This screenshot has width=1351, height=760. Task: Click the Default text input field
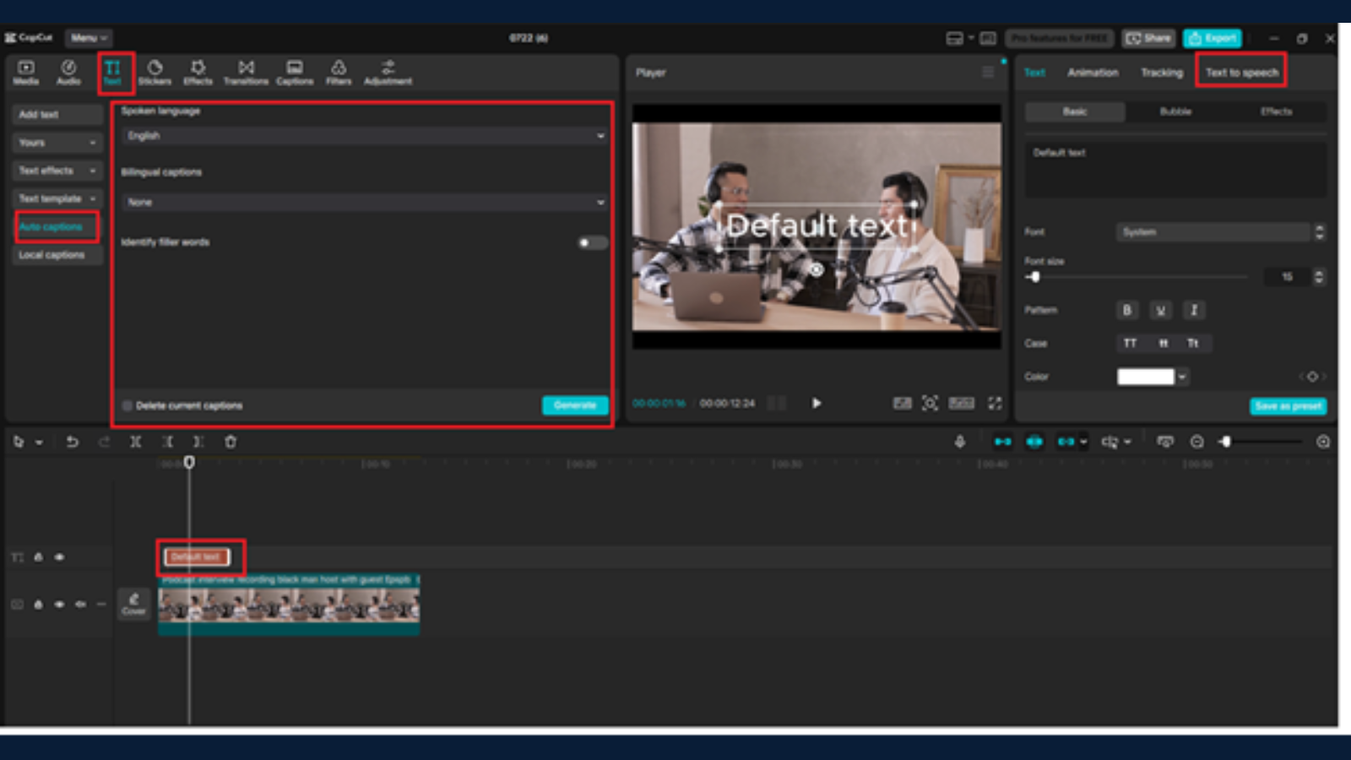click(x=1175, y=170)
